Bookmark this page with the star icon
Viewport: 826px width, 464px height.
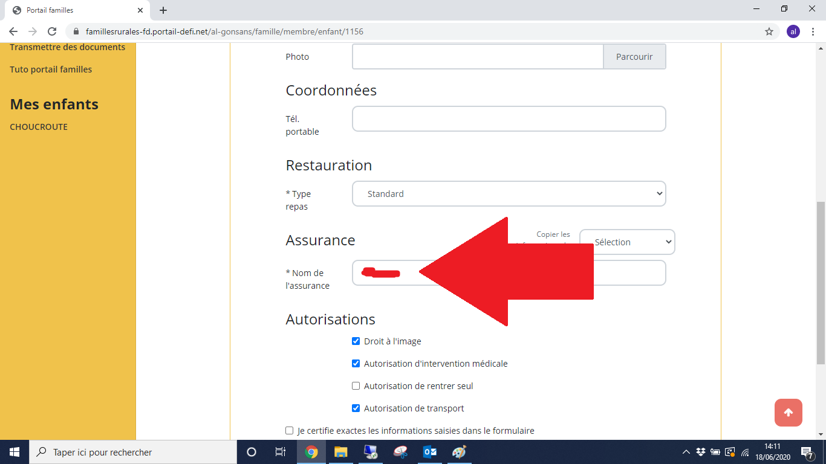click(x=769, y=31)
